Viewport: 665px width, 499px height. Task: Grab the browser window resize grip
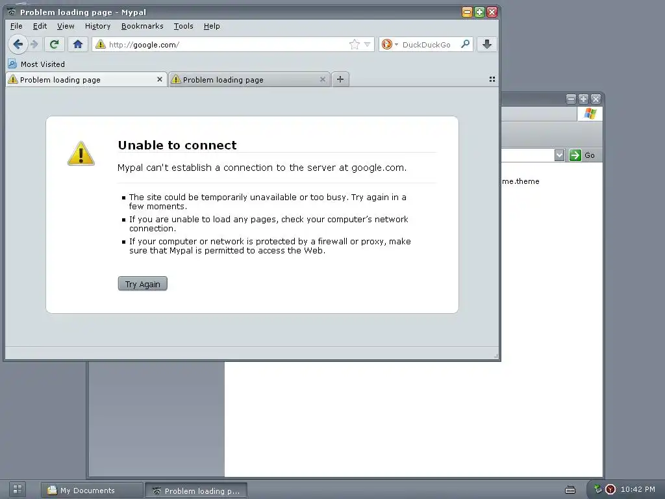point(496,356)
